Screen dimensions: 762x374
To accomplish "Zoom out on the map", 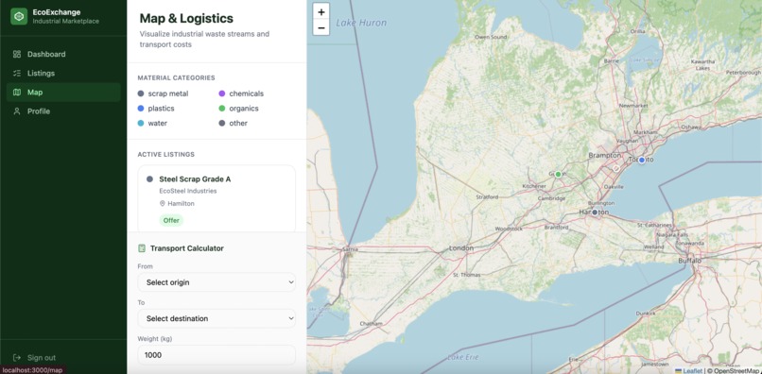I will pos(321,27).
